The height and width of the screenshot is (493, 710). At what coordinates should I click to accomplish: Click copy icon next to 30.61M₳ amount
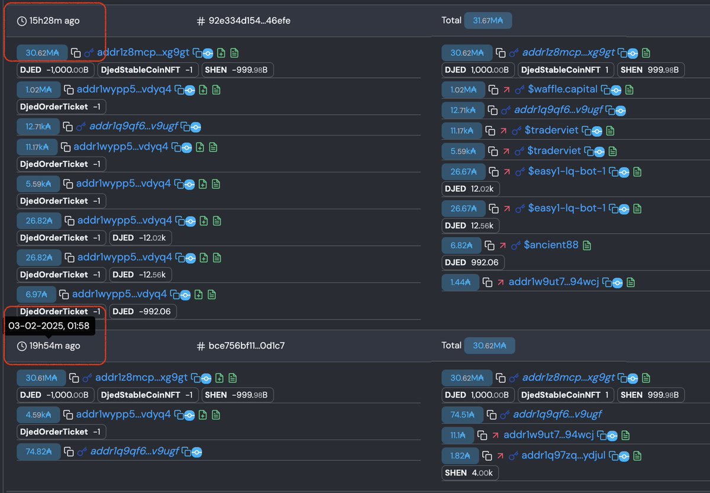[74, 378]
